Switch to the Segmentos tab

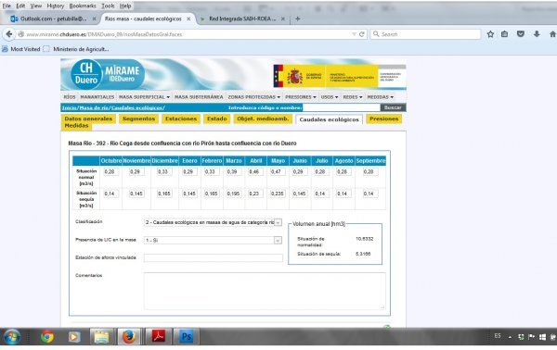point(138,119)
